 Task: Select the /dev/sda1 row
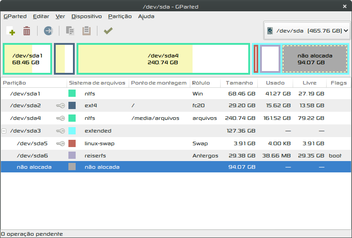point(176,93)
